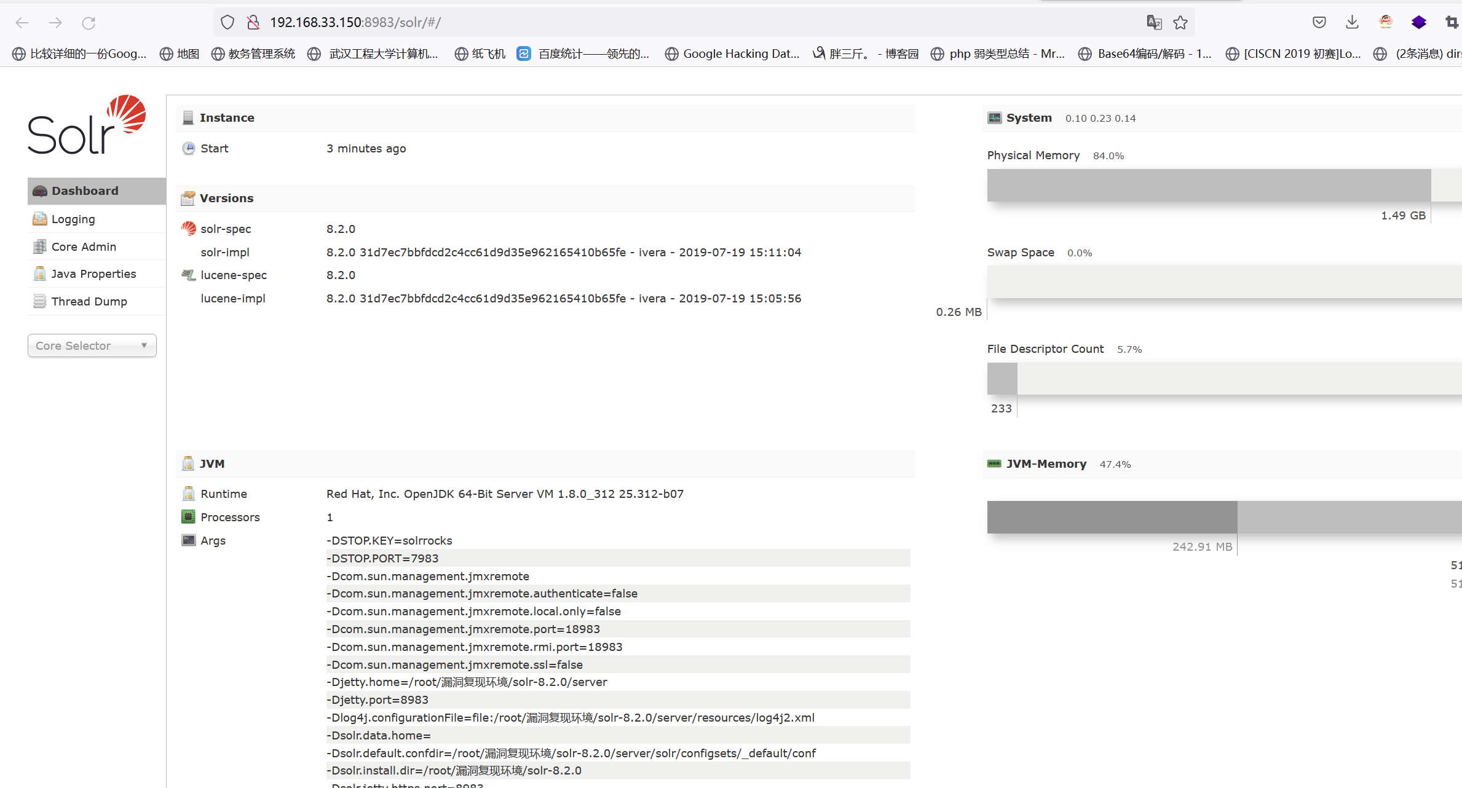This screenshot has width=1462, height=788.
Task: Open the Java Properties menu item
Action: (97, 274)
